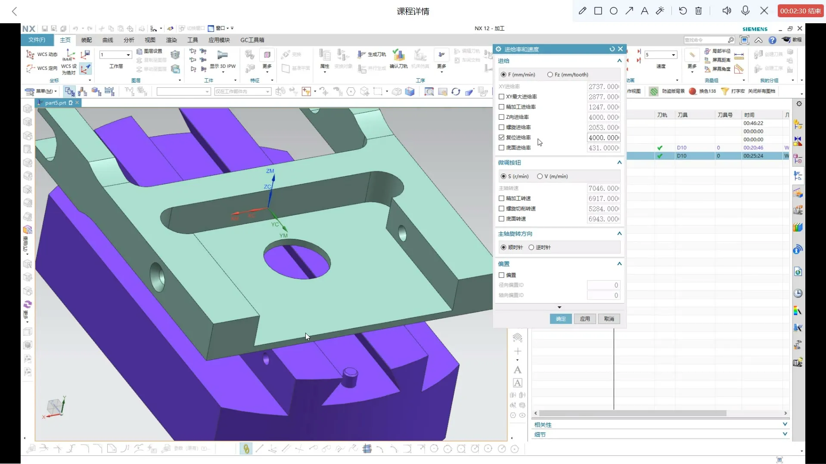826x464 pixels.
Task: Click the NX help question mark icon
Action: 772,40
